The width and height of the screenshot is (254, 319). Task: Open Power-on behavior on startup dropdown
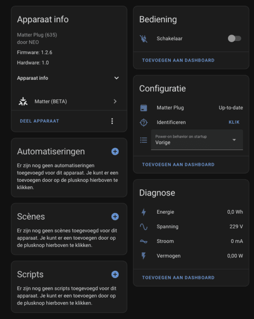click(x=197, y=140)
